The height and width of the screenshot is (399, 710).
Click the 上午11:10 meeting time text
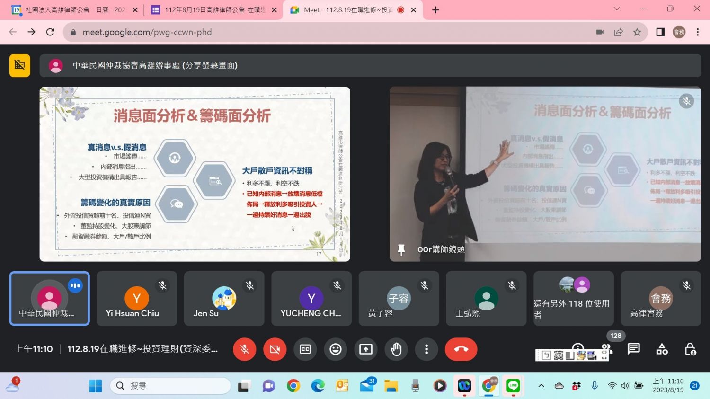pyautogui.click(x=34, y=349)
